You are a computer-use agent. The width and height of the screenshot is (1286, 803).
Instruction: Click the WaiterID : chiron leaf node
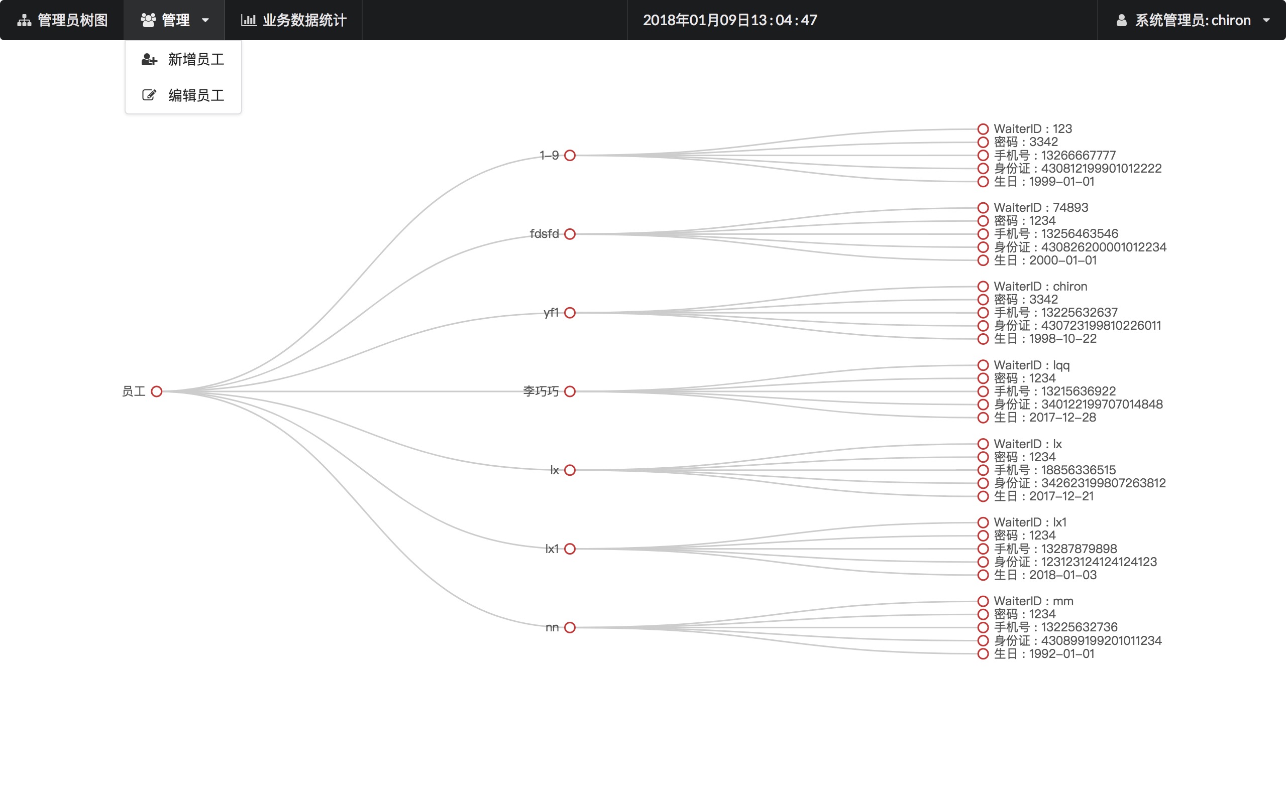[983, 287]
